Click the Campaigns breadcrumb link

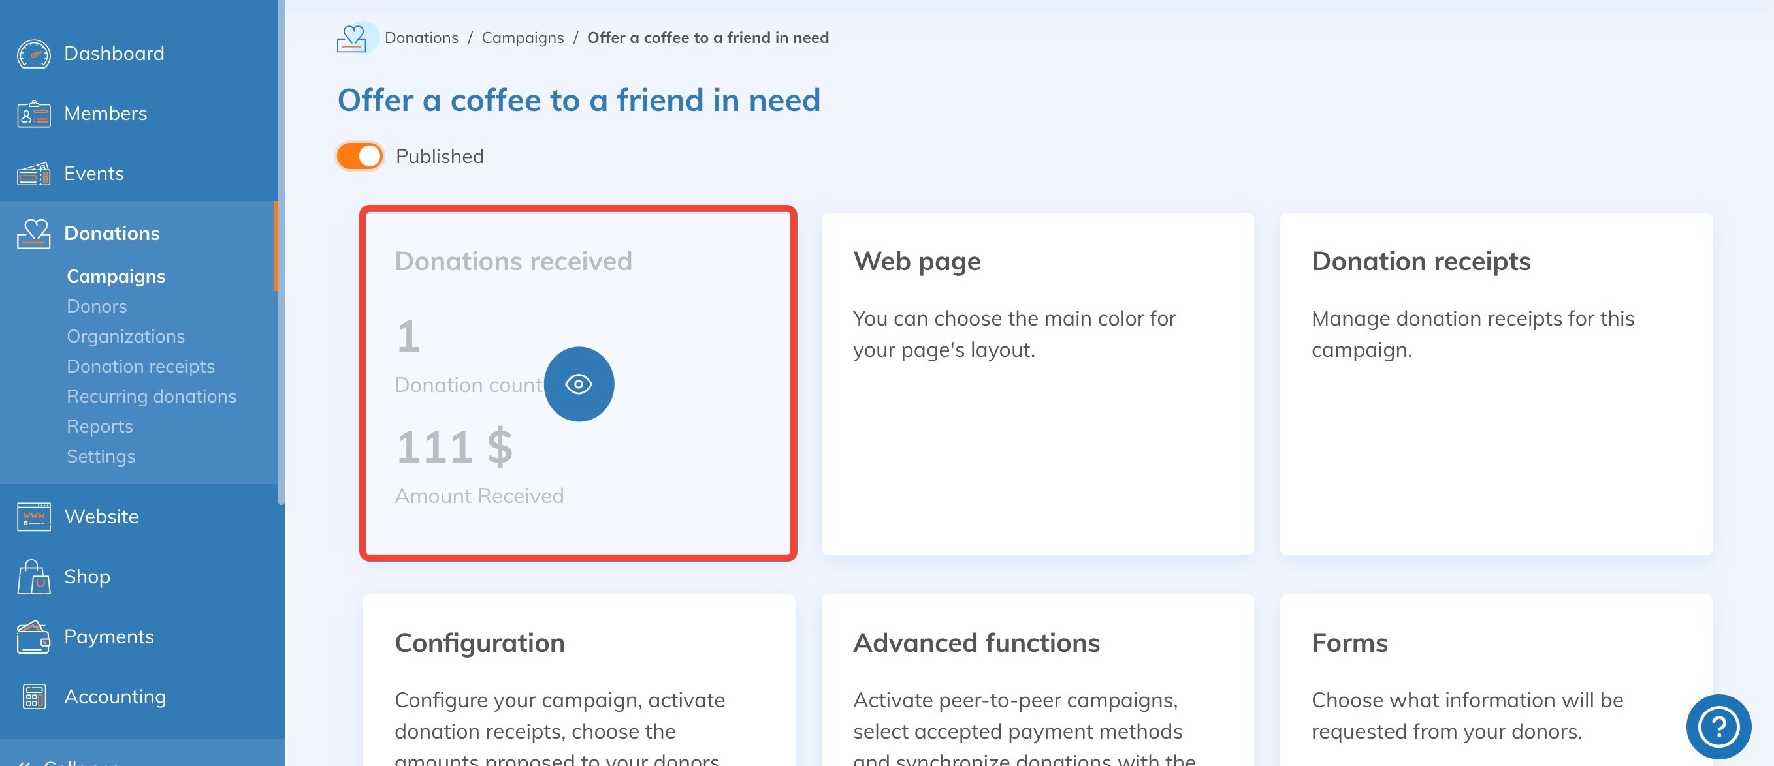522,38
